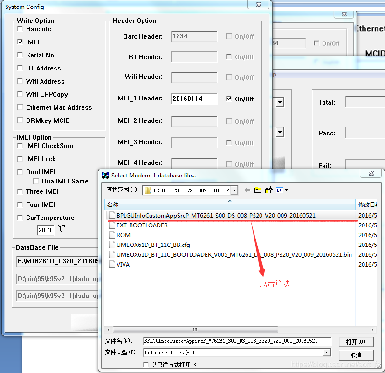Select the ROM file entry

point(124,235)
